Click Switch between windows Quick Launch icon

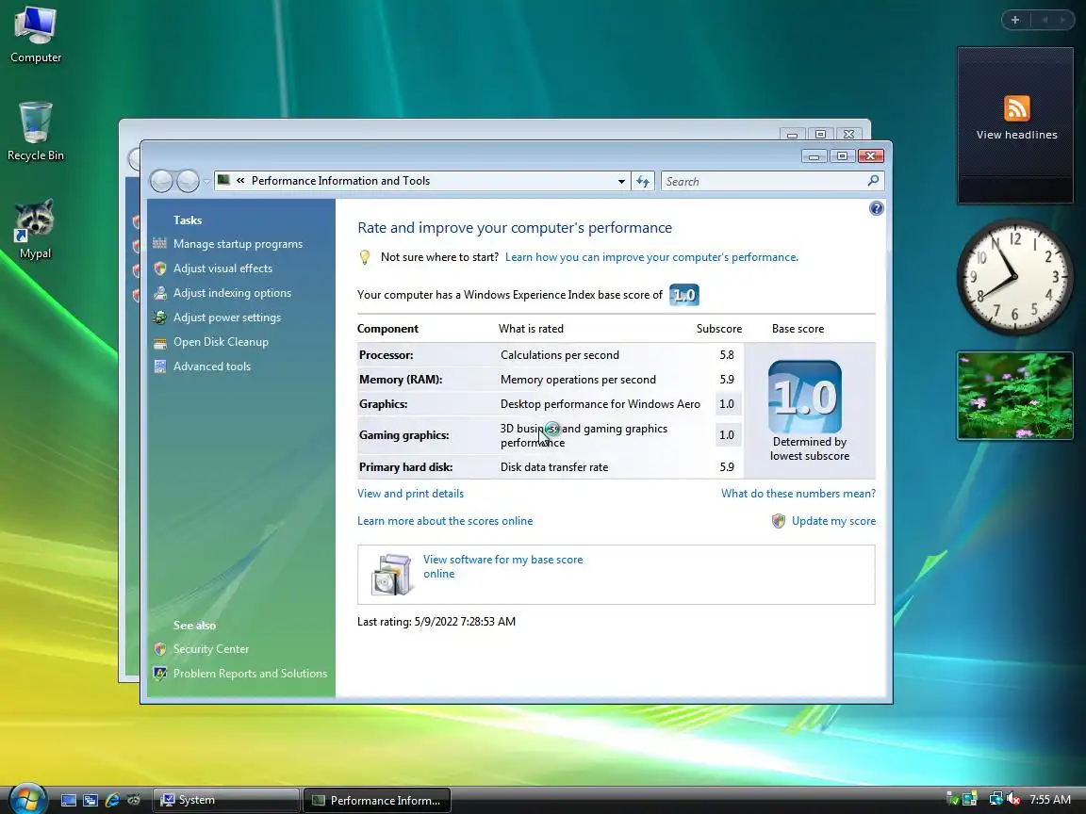point(90,800)
